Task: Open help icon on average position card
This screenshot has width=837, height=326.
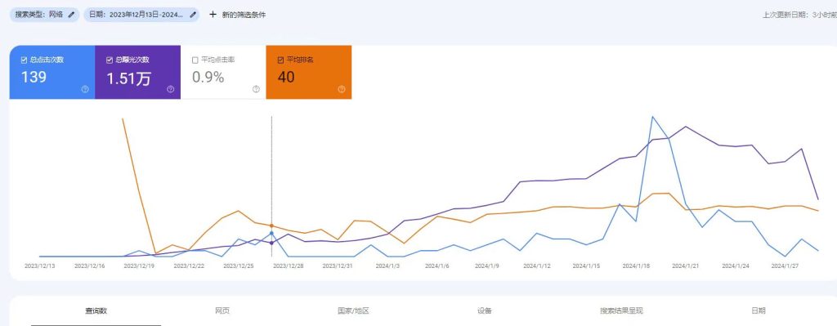Action: pos(341,89)
